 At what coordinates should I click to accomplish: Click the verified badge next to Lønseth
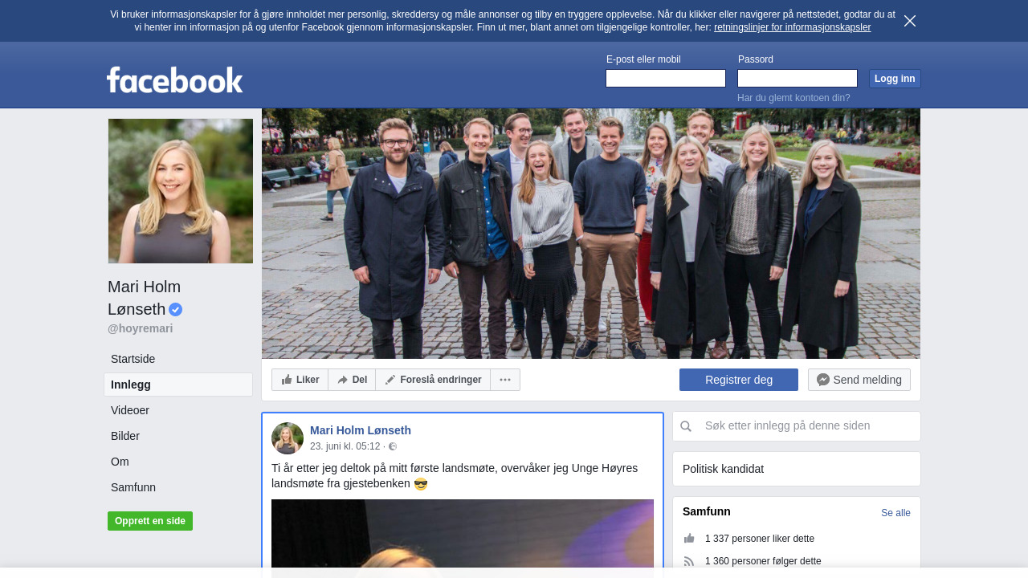point(175,309)
